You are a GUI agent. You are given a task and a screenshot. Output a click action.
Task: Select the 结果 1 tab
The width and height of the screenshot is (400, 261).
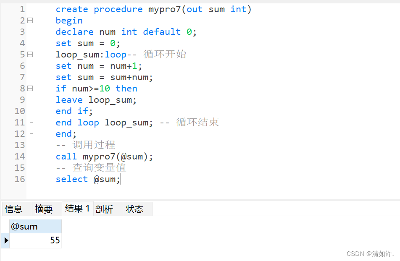[76, 209]
